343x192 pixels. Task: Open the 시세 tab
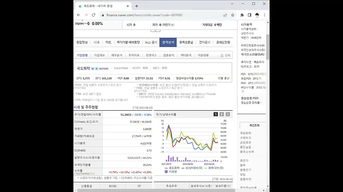click(x=96, y=42)
